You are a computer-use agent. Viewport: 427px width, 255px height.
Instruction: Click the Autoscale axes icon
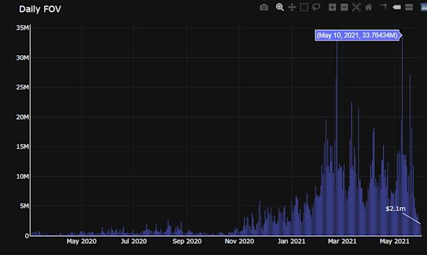(x=356, y=7)
